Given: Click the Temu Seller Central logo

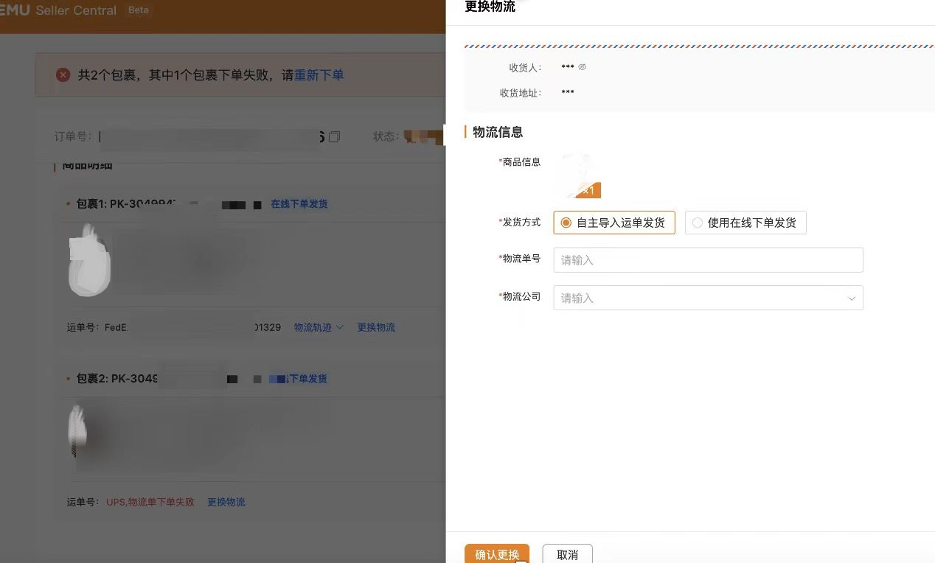Looking at the screenshot, I should 59,10.
